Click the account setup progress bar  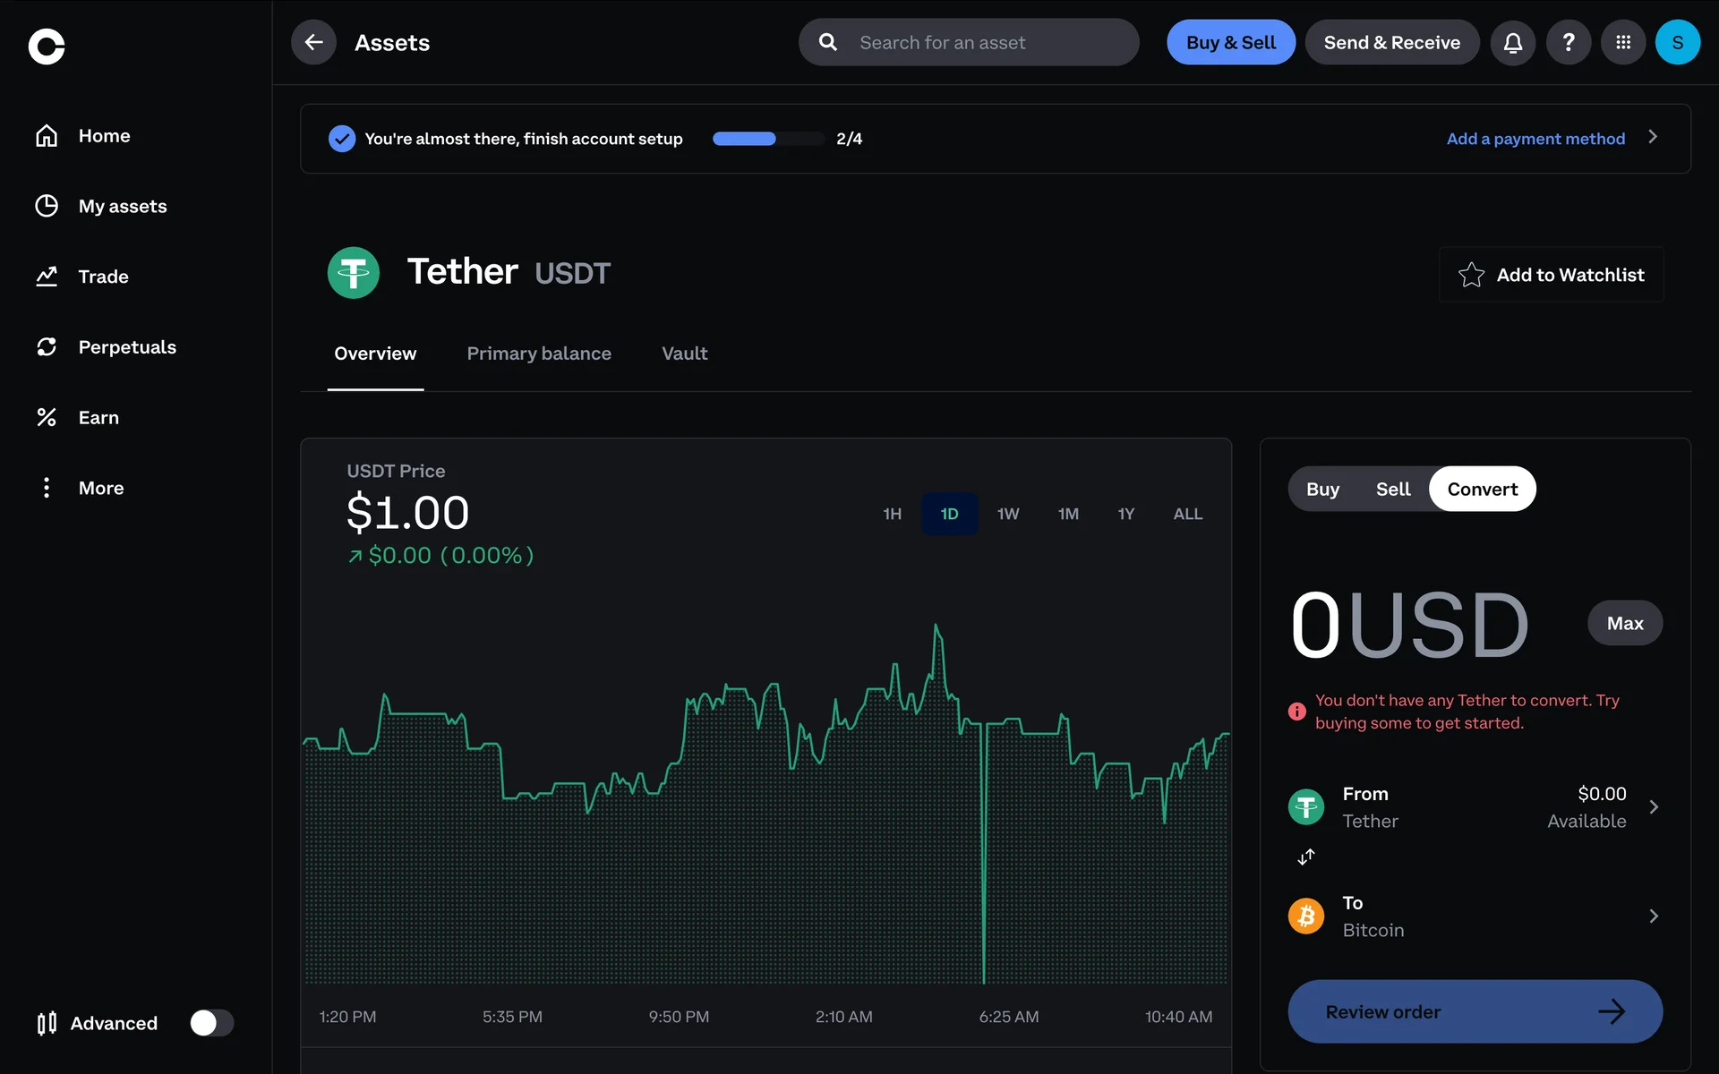point(767,139)
